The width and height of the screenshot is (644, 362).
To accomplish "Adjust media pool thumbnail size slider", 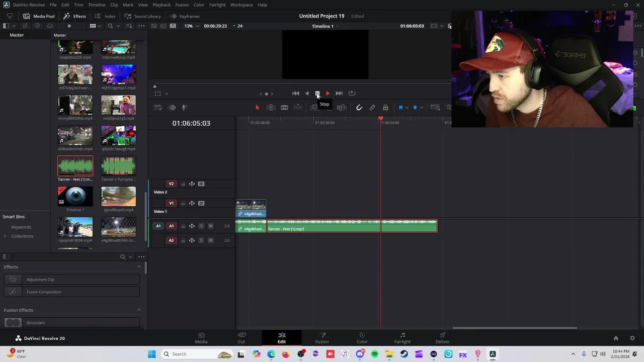I will pyautogui.click(x=70, y=26).
